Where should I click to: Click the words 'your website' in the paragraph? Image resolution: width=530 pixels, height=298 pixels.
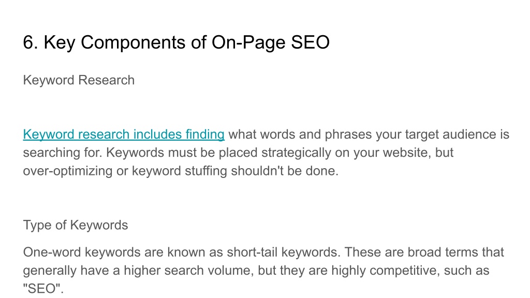click(x=392, y=153)
